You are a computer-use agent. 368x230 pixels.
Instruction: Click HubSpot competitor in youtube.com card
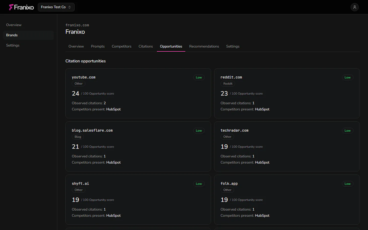click(113, 109)
